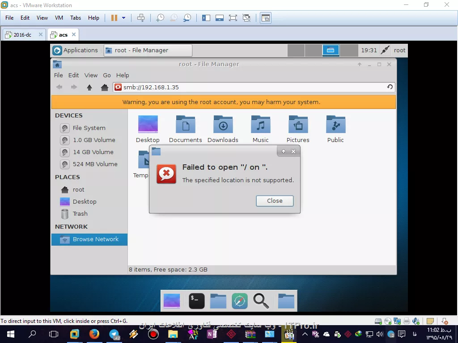Open File Manager's Help menu
Viewport: 458px width, 343px height.
[x=123, y=75]
